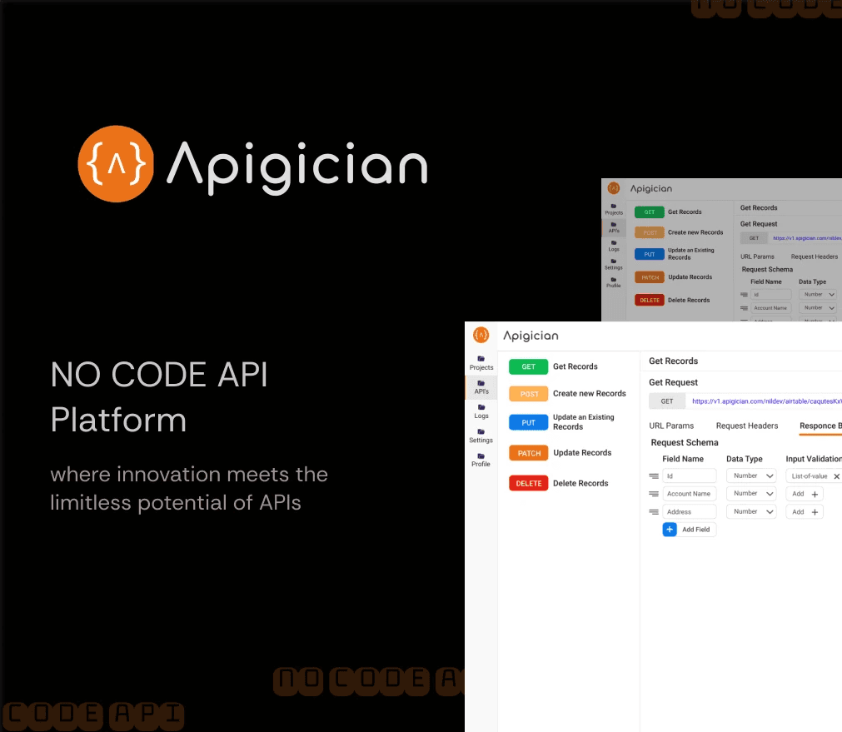This screenshot has height=732, width=842.
Task: Remove the List-of-value validation with X
Action: pyautogui.click(x=837, y=476)
